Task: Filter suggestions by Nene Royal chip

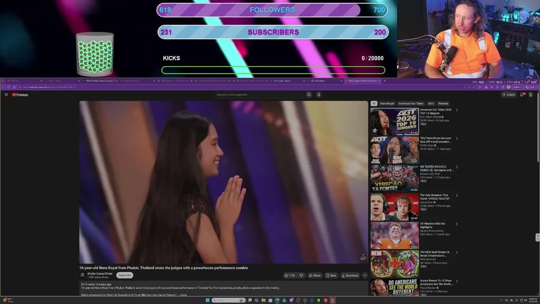Action: [387, 103]
